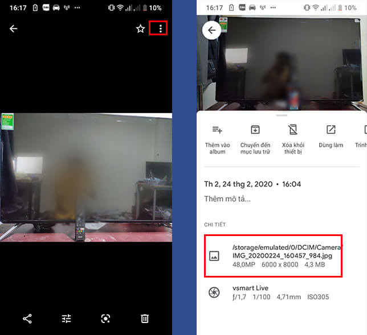Viewport: 367px width, 335px height.
Task: Select 'Thêm vào album' action
Action: pos(218,139)
